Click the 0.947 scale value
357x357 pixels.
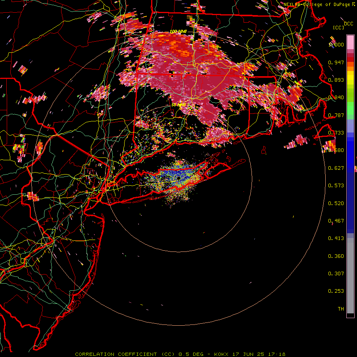click(x=336, y=62)
